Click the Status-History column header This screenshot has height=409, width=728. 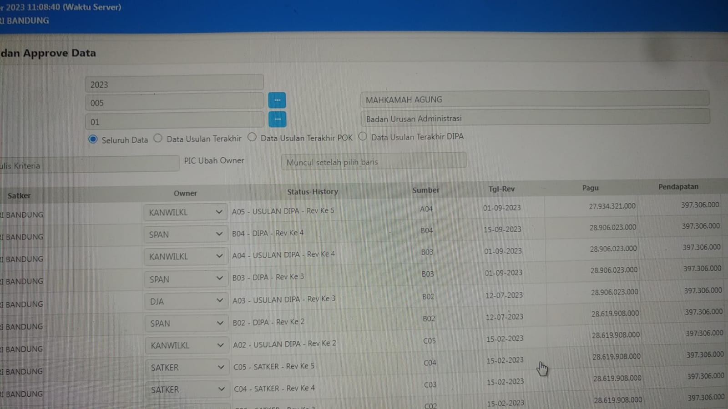pos(313,192)
